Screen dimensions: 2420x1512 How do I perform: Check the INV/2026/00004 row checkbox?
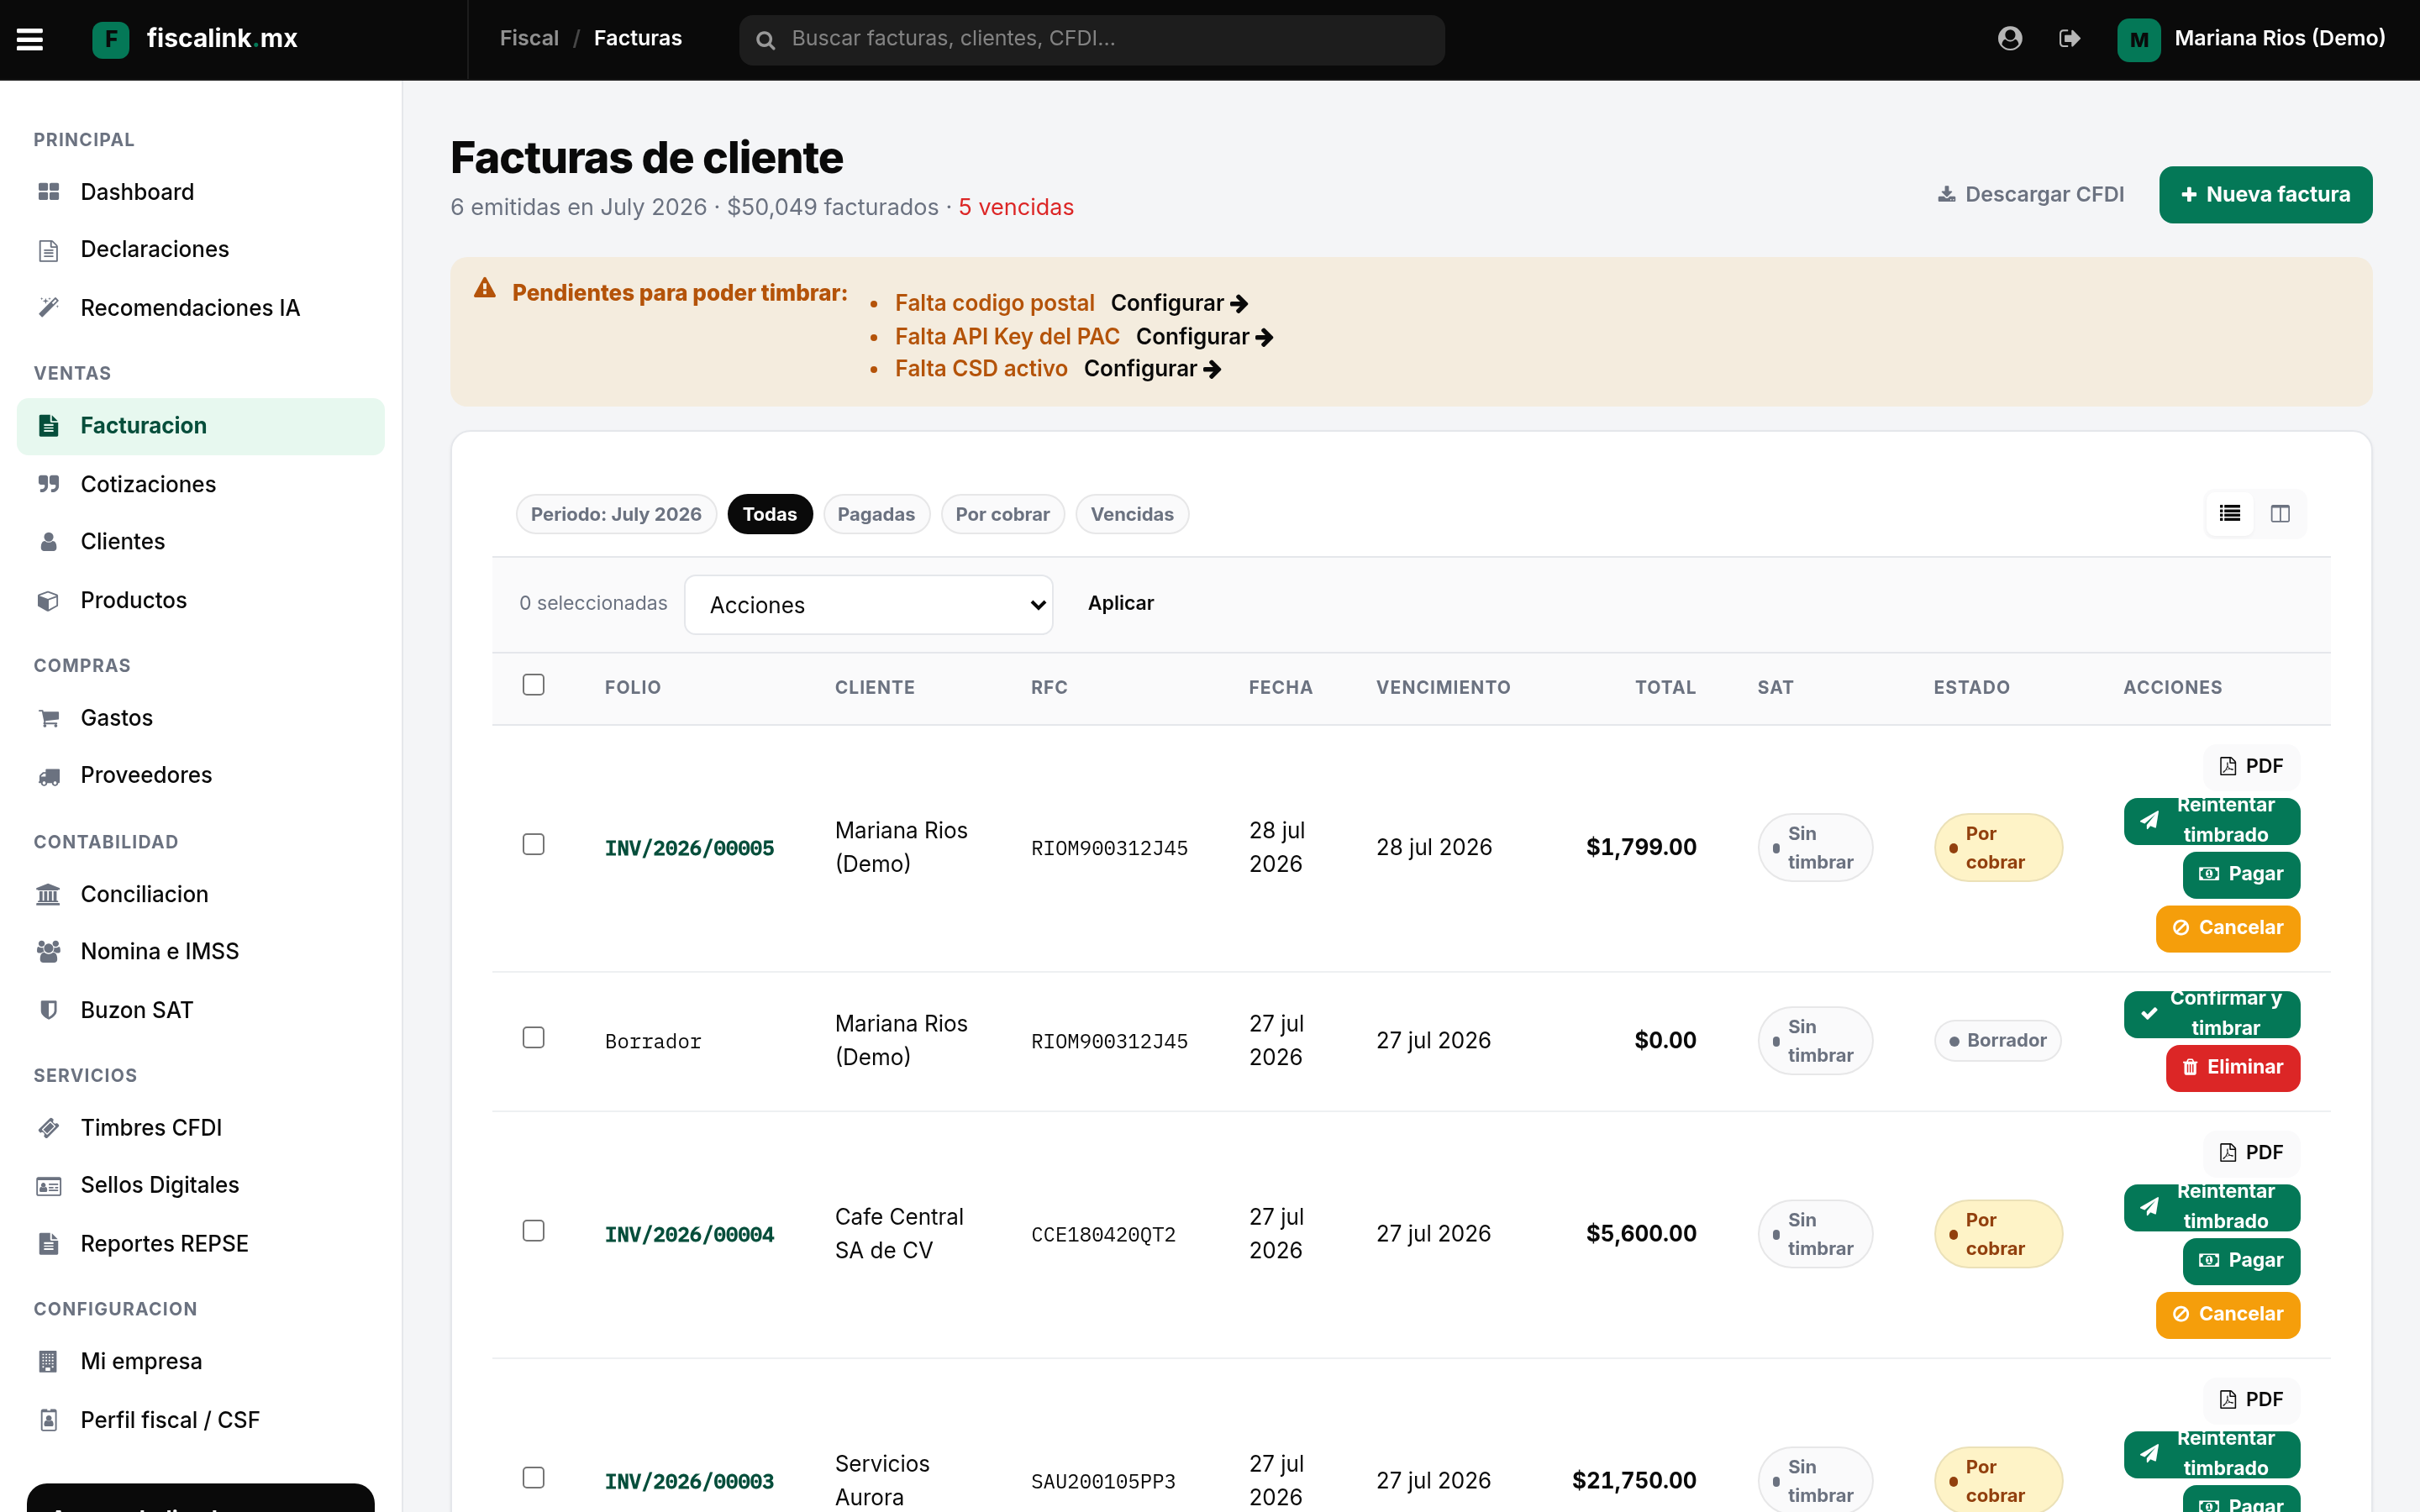(533, 1231)
